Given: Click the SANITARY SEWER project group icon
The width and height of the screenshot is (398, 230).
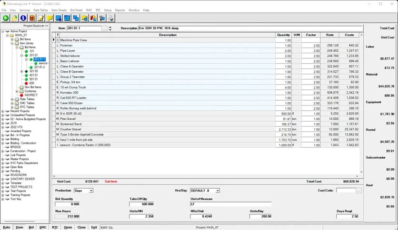Looking at the screenshot, I should (x=7, y=179).
